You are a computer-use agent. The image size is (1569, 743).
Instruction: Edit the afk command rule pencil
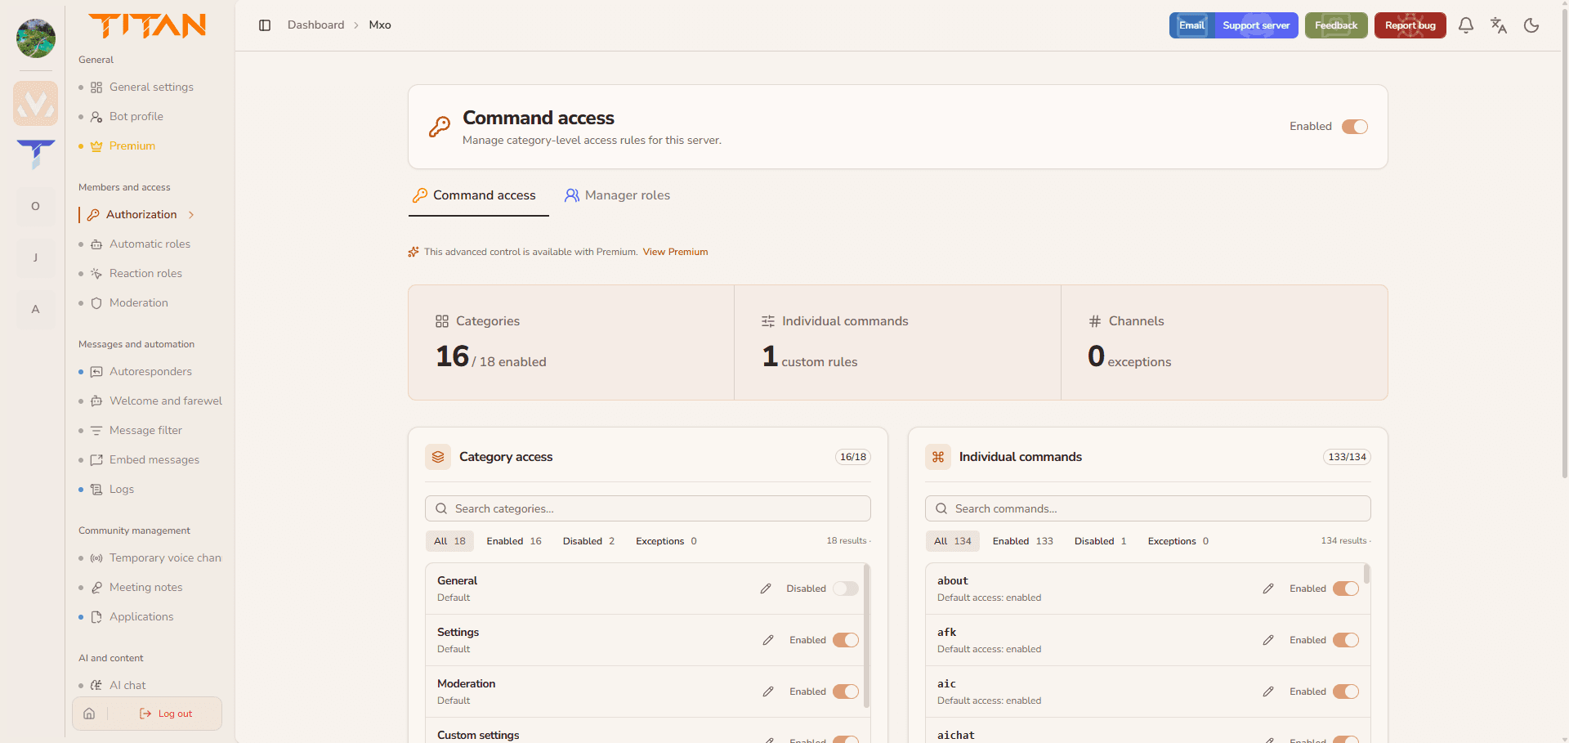coord(1268,640)
